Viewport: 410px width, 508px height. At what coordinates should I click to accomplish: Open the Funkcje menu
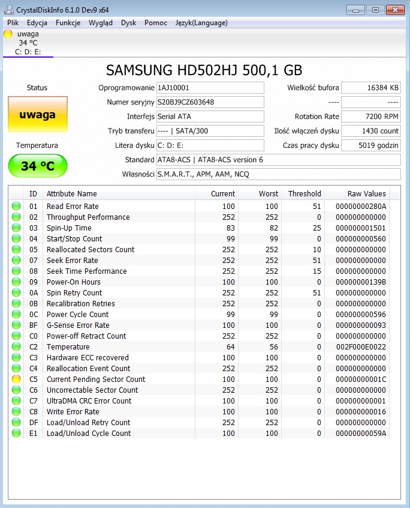coord(68,23)
